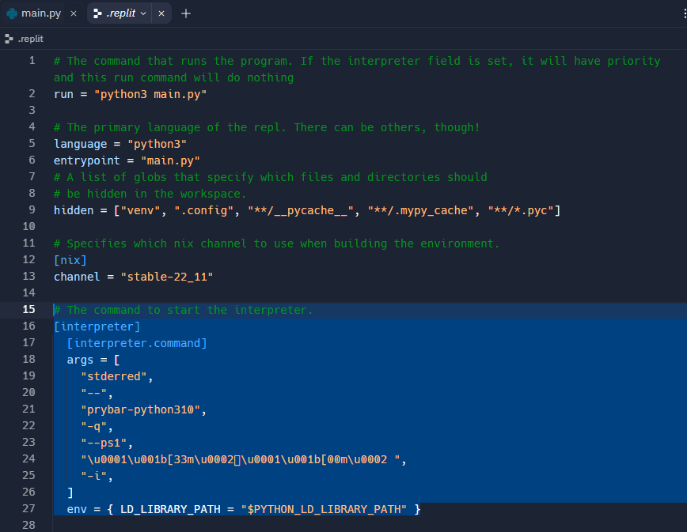
Task: Click line number 27 in gutter
Action: click(29, 508)
